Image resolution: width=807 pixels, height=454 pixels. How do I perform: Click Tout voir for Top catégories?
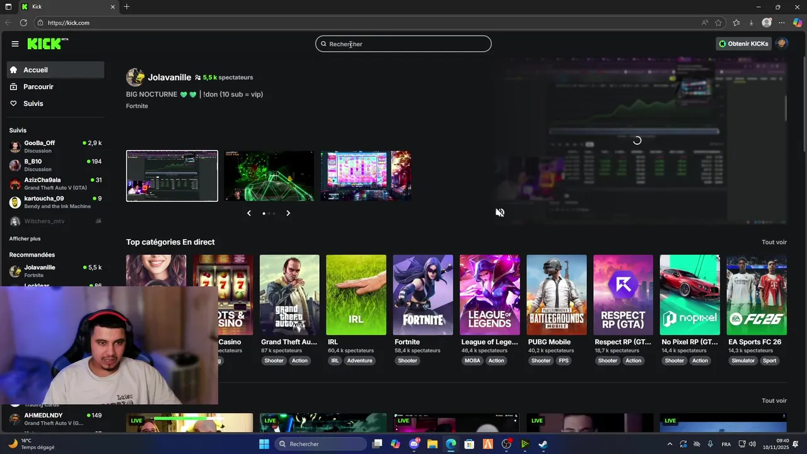774,242
